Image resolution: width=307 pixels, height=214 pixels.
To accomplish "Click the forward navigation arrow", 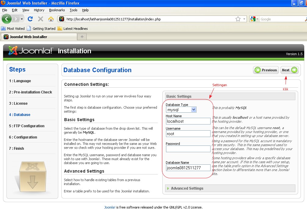I will click(16, 19).
